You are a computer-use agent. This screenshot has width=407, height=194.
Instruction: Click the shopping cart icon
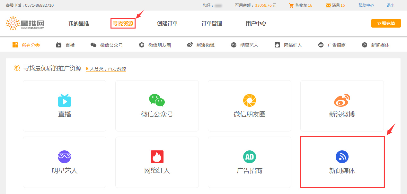(x=291, y=5)
